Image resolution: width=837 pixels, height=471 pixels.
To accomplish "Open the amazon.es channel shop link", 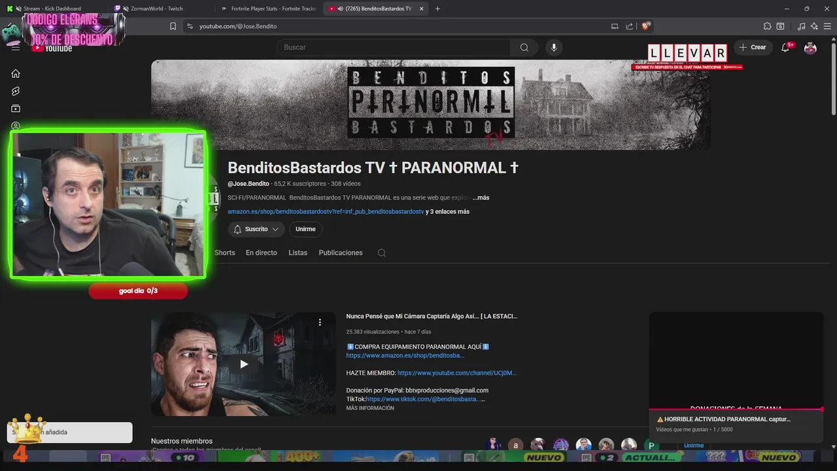I will 326,211.
